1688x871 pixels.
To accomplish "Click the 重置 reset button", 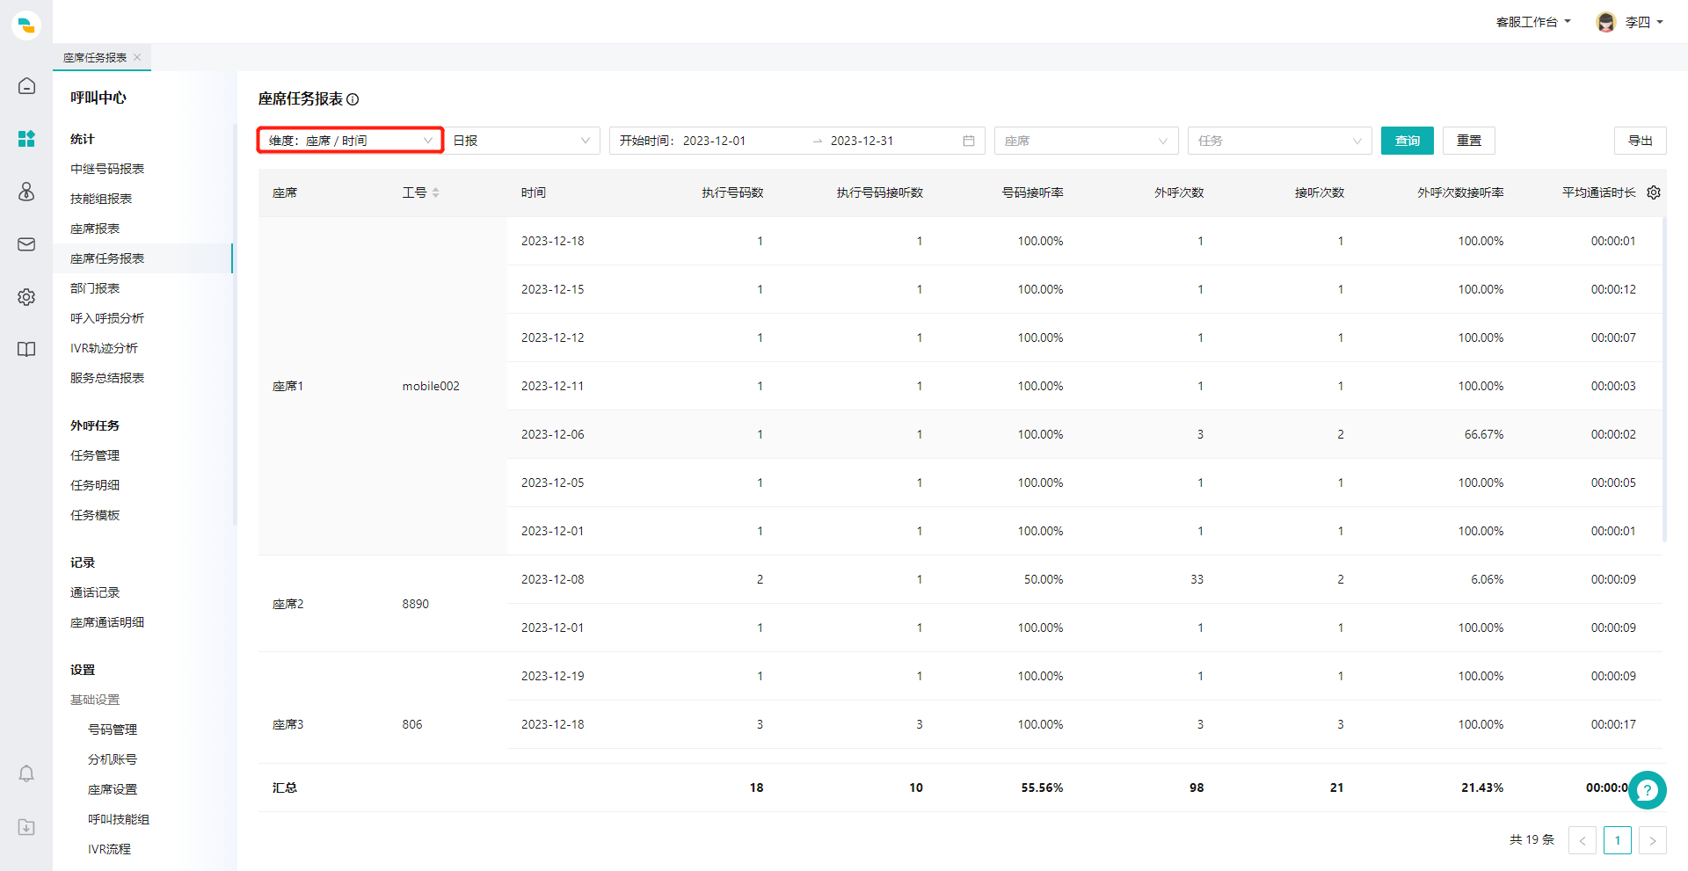I will pos(1469,141).
